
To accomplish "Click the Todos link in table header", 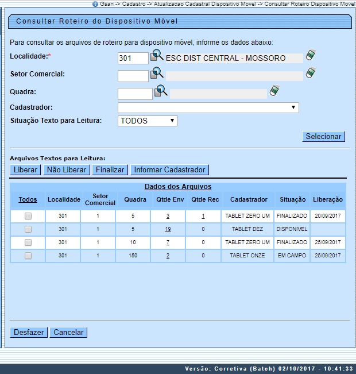I will pyautogui.click(x=28, y=199).
